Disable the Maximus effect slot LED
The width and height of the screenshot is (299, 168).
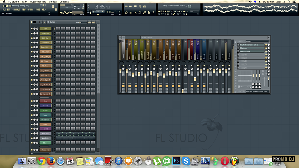click(266, 48)
